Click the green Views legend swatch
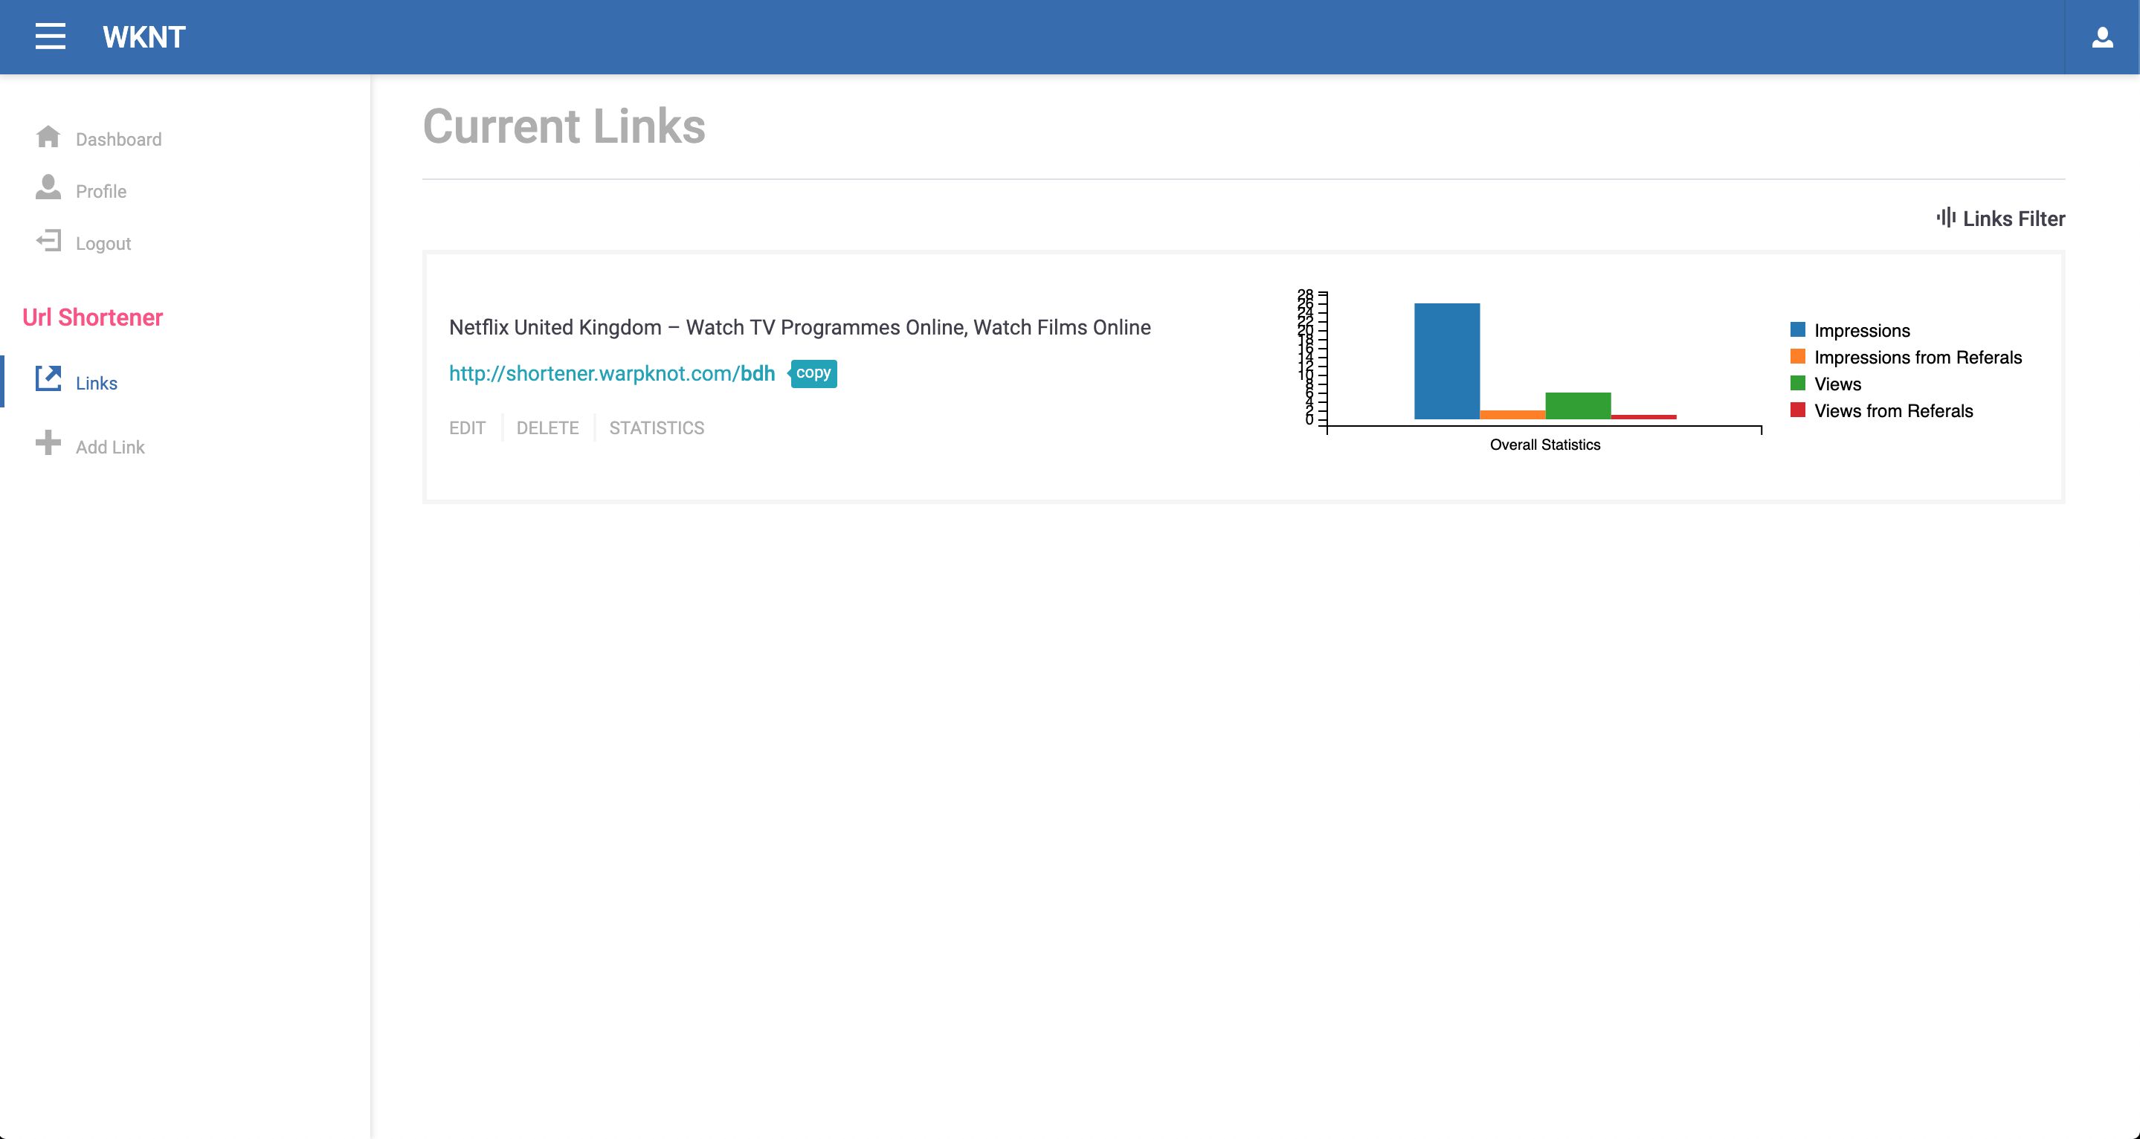This screenshot has height=1139, width=2140. 1798,383
